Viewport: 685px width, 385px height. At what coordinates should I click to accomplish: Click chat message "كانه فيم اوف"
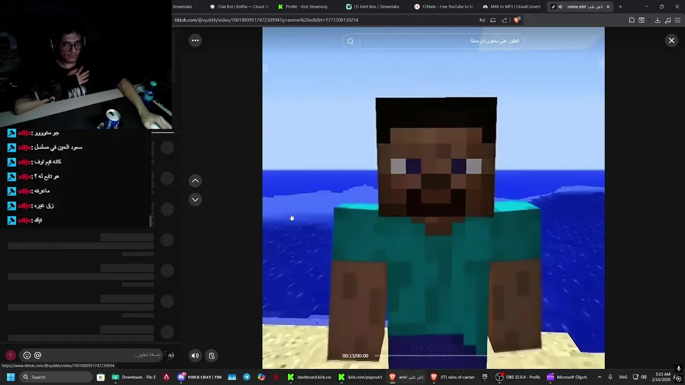(x=48, y=161)
